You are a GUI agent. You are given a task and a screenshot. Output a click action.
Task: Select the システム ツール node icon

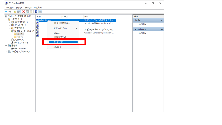click(x=9, y=19)
